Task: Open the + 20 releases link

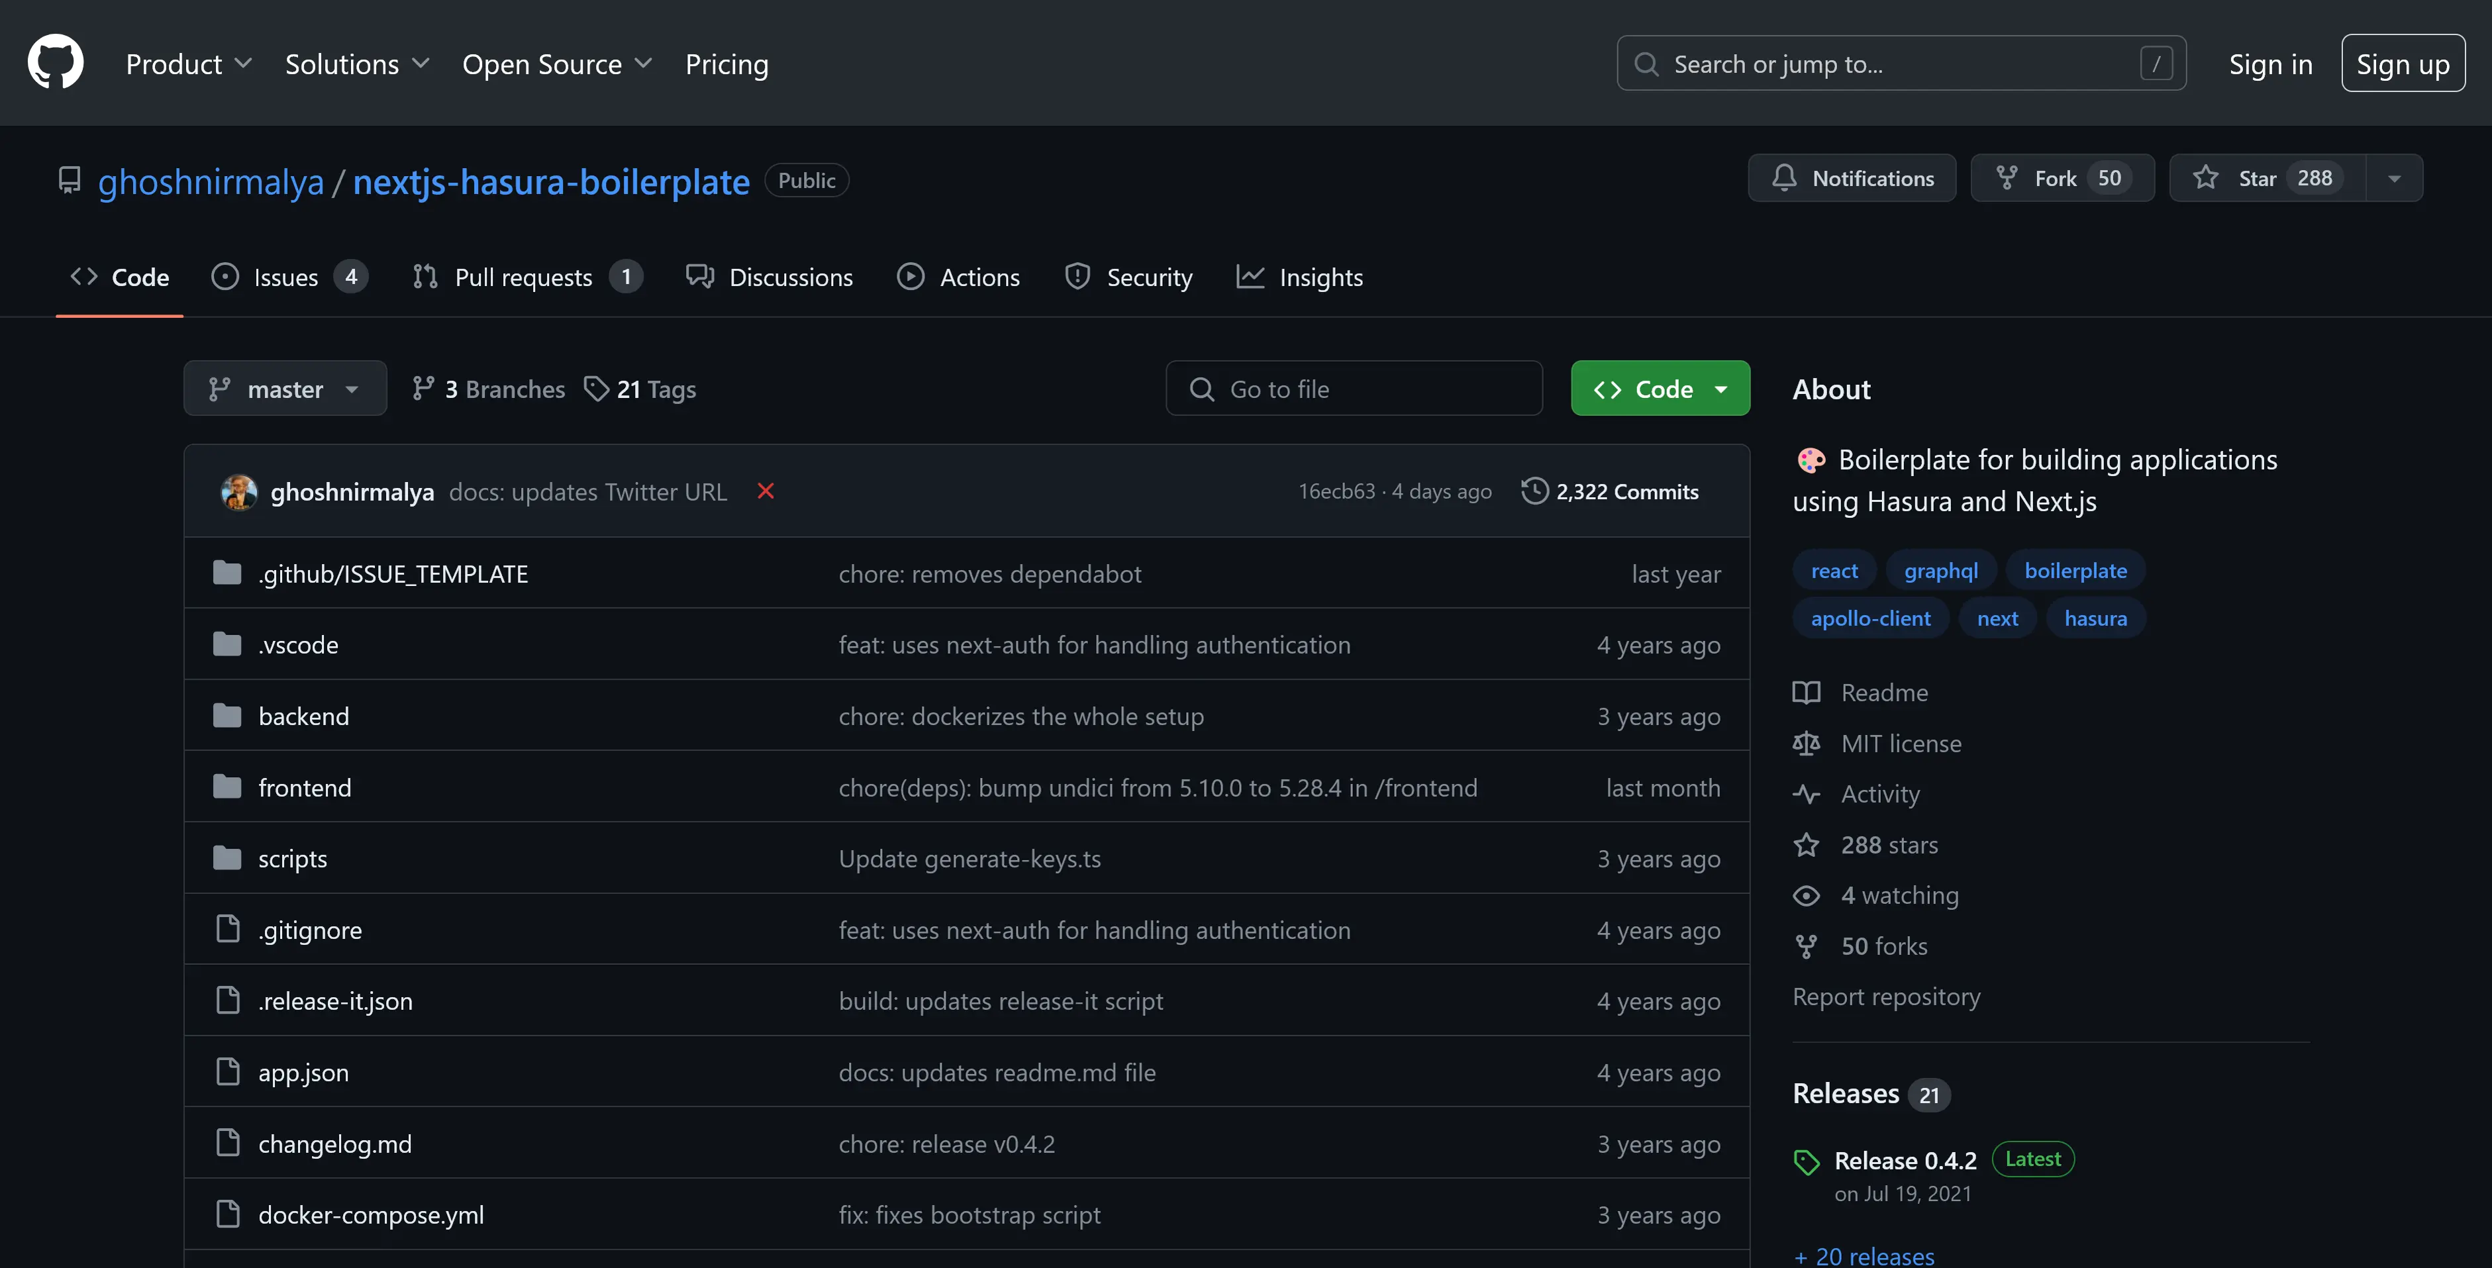Action: pyautogui.click(x=1864, y=1255)
